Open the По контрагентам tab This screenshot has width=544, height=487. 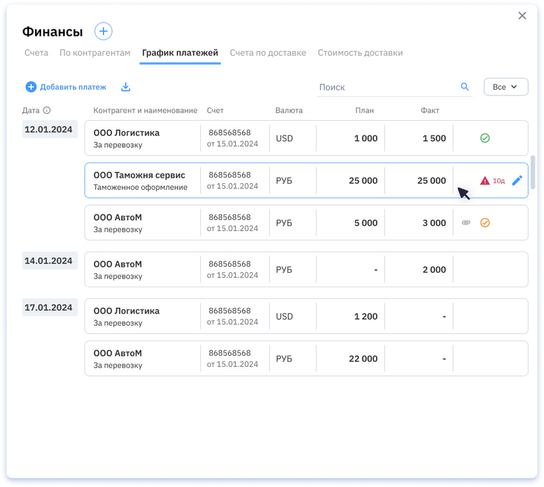click(95, 52)
